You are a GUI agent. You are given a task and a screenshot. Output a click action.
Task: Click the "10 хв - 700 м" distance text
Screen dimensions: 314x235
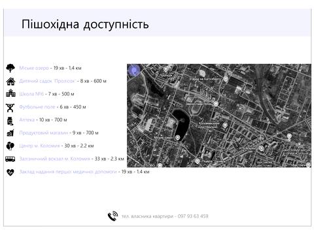(x=53, y=119)
